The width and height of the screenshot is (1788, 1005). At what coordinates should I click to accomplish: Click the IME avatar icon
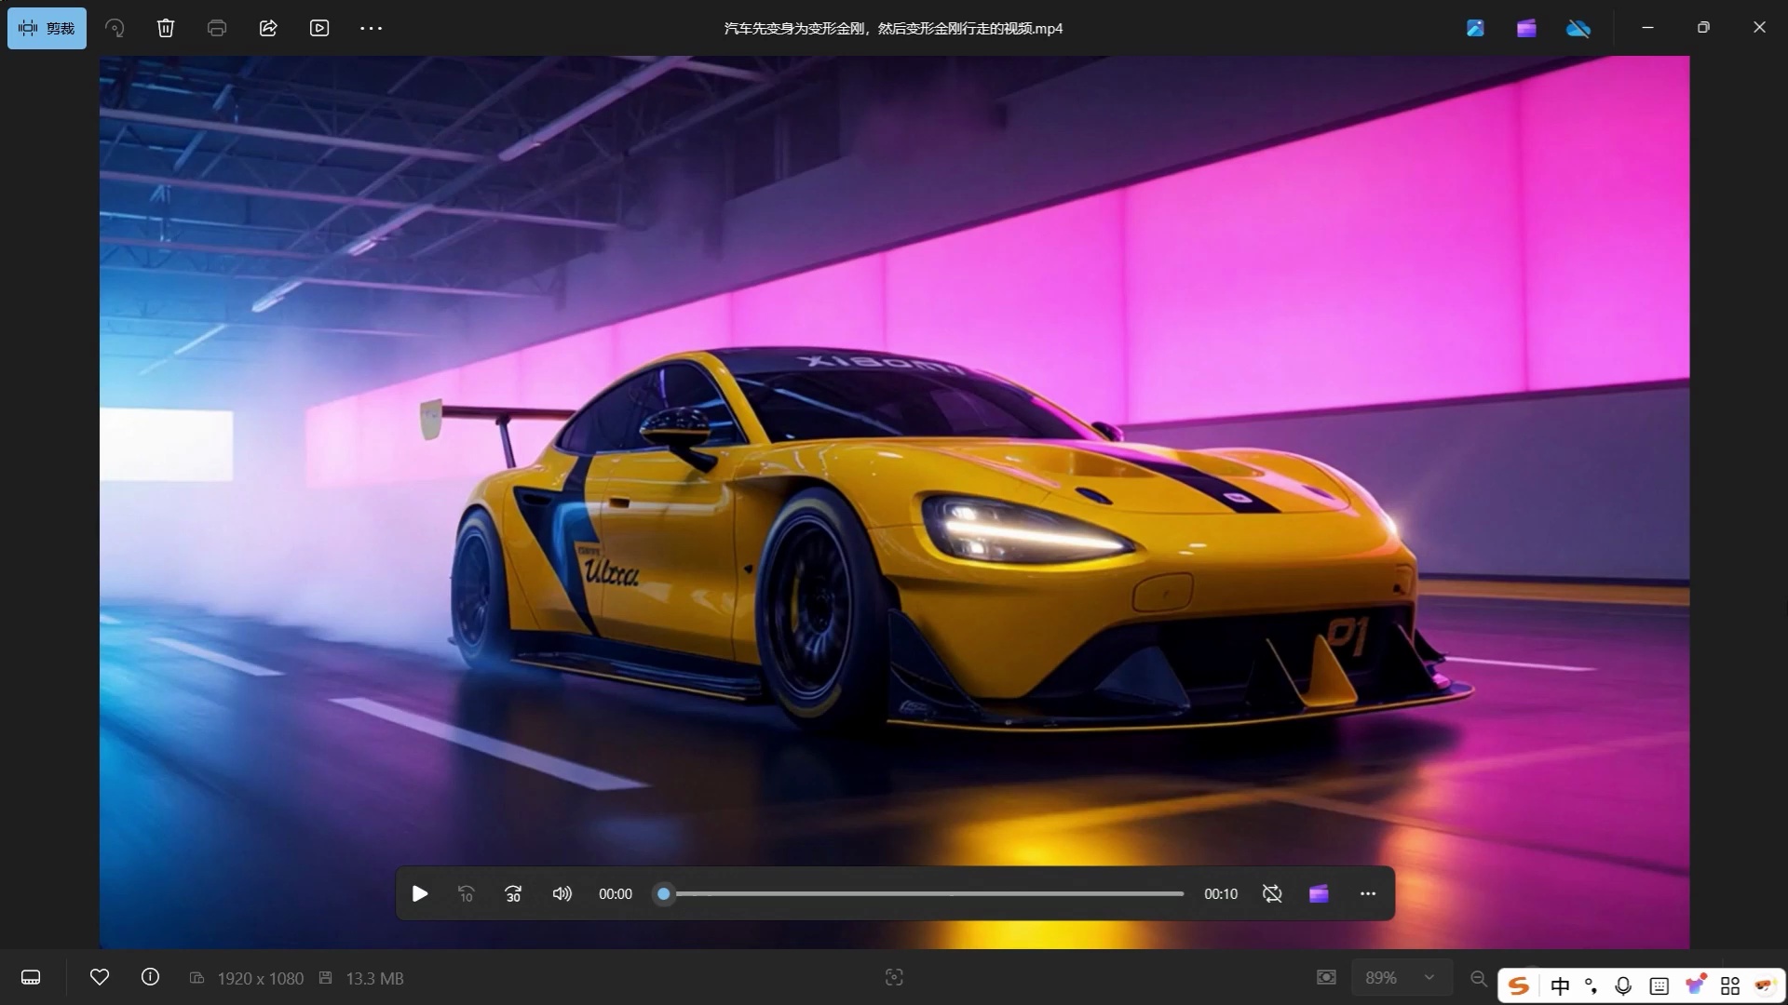tap(1765, 985)
